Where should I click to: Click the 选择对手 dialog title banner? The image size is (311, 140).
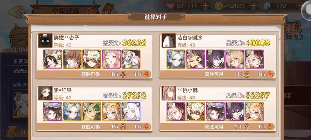[x=156, y=17]
